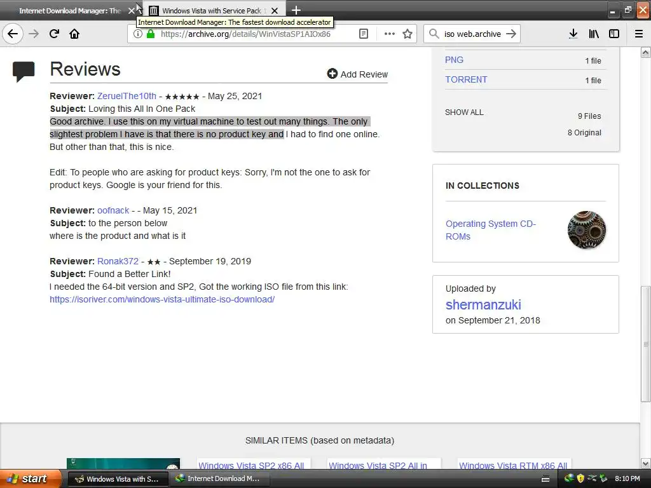This screenshot has height=488, width=651.
Task: Open the PNG download option
Action: pos(454,60)
